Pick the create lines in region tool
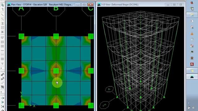The height and width of the screenshot is (111, 198). click(2, 19)
